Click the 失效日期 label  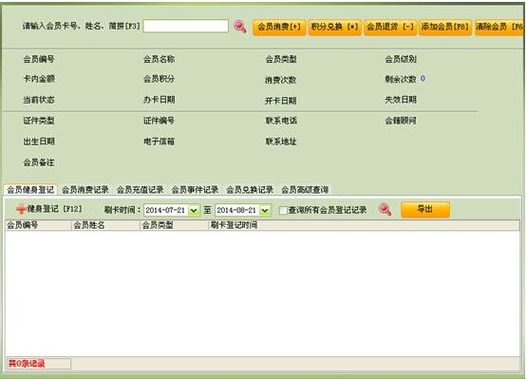click(x=401, y=100)
